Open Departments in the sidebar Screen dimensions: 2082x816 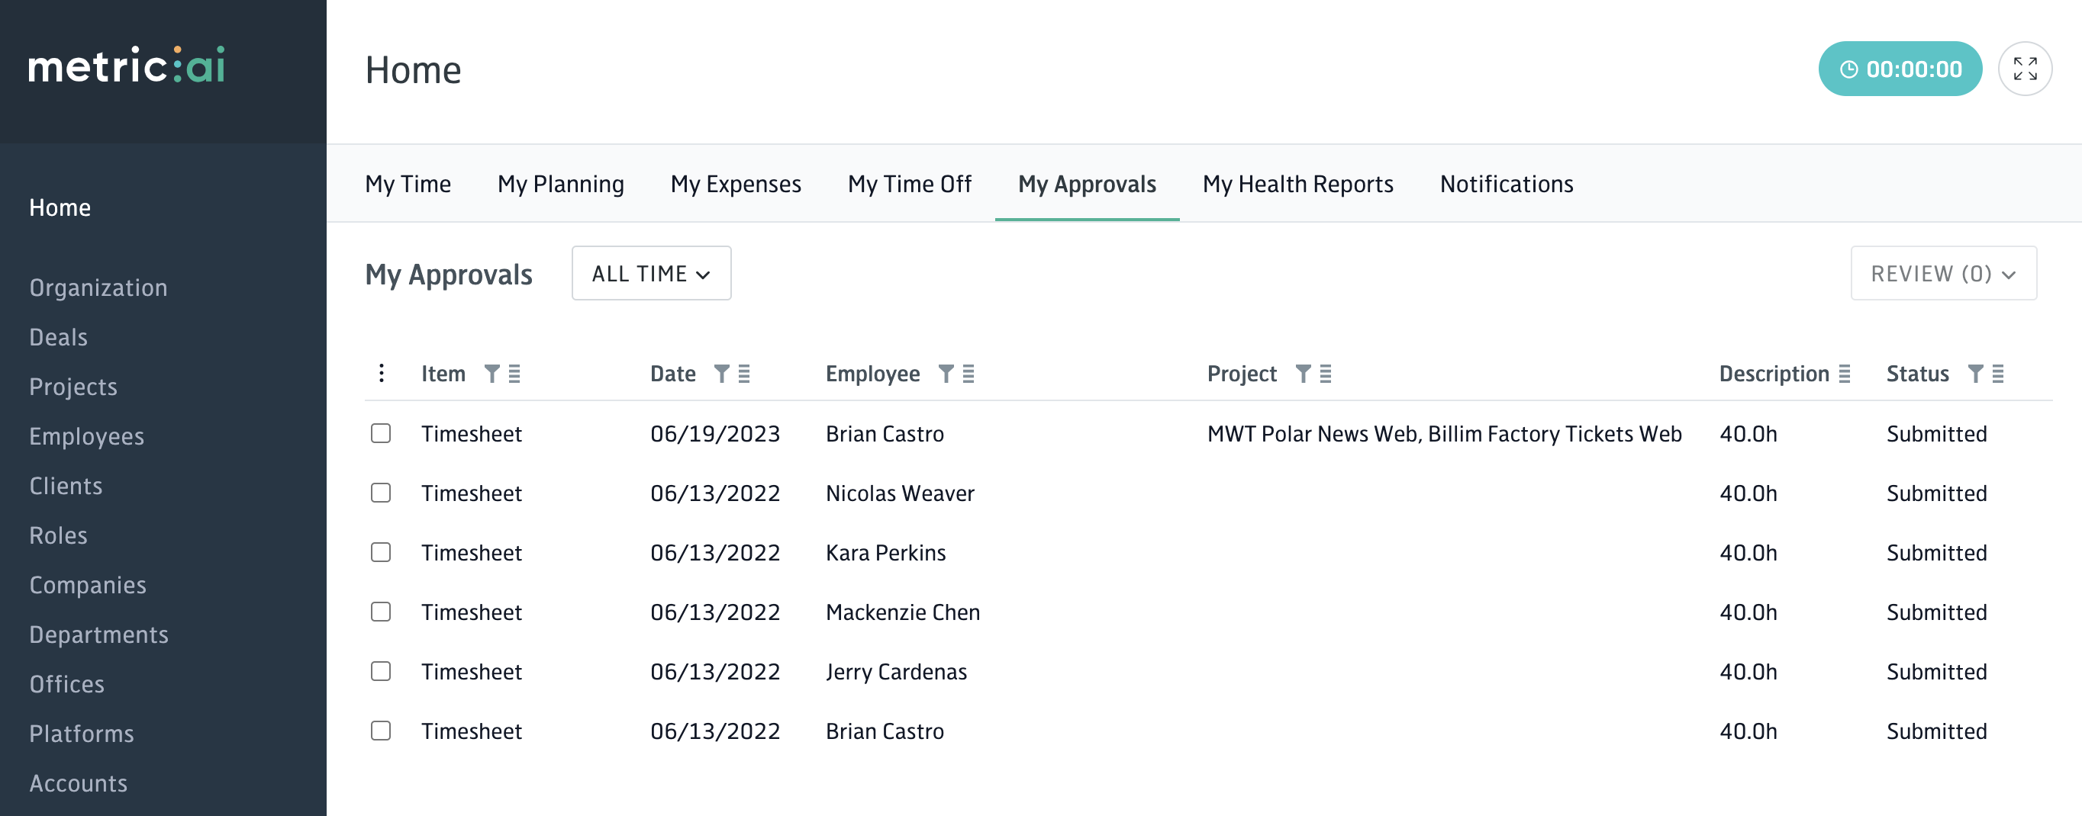[98, 634]
